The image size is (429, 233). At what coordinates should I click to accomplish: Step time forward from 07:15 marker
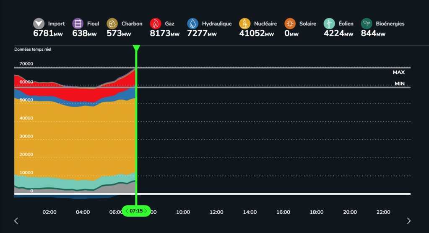[x=146, y=211]
